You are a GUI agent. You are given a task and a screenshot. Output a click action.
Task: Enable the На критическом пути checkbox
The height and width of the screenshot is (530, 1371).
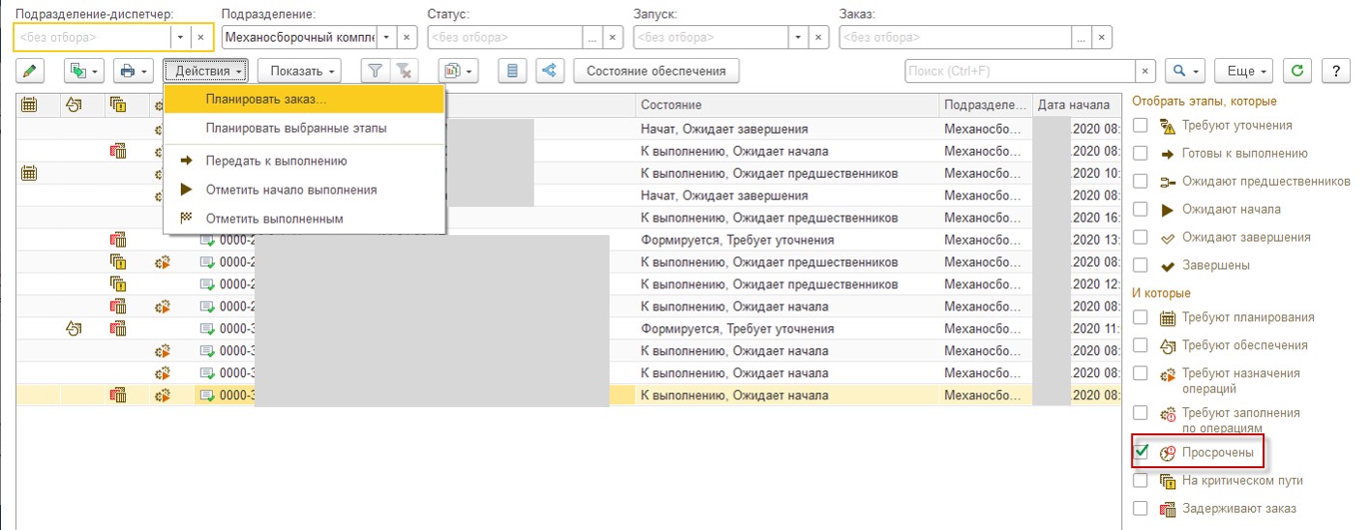coord(1141,481)
